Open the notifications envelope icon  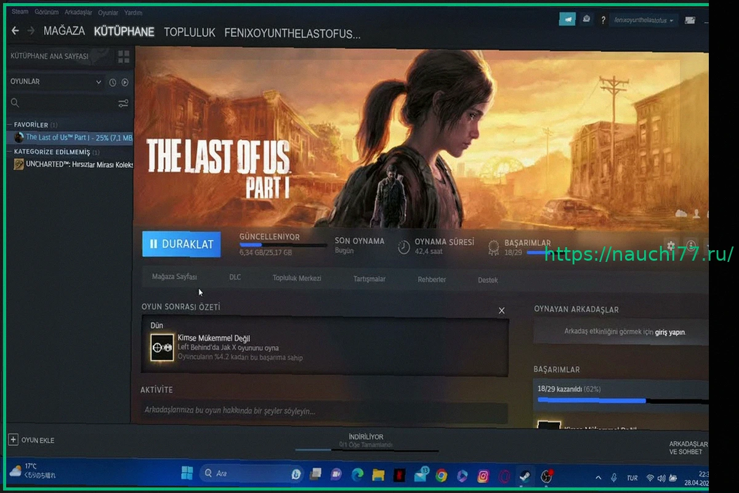pyautogui.click(x=586, y=20)
